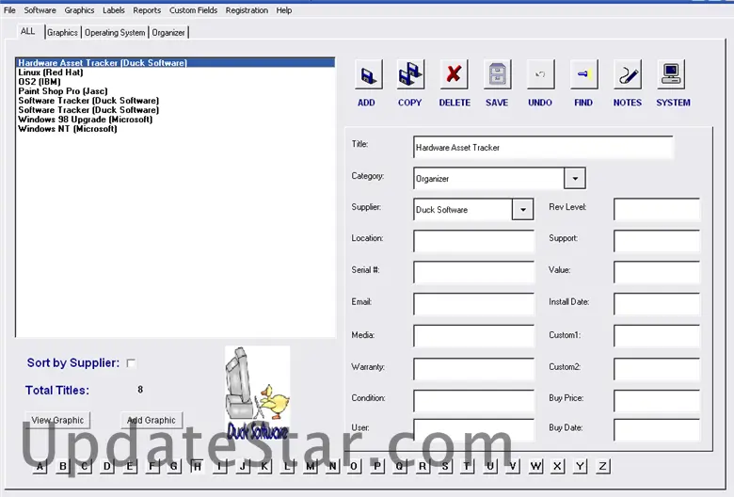Filter titles by letter H button
The height and width of the screenshot is (497, 734).
(x=198, y=466)
